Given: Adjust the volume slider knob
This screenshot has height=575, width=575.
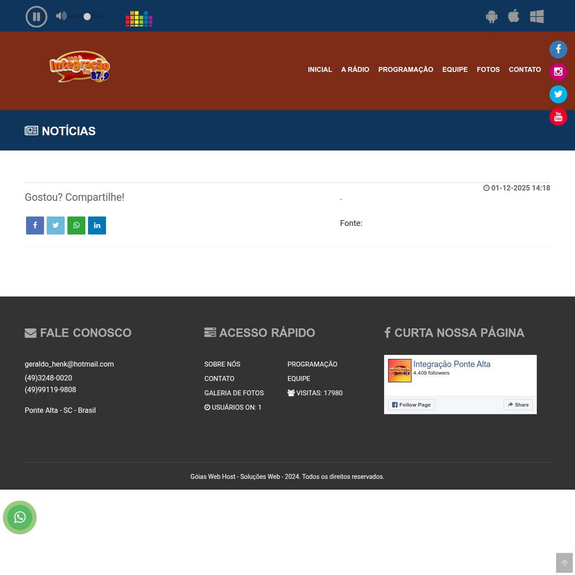Looking at the screenshot, I should point(87,17).
